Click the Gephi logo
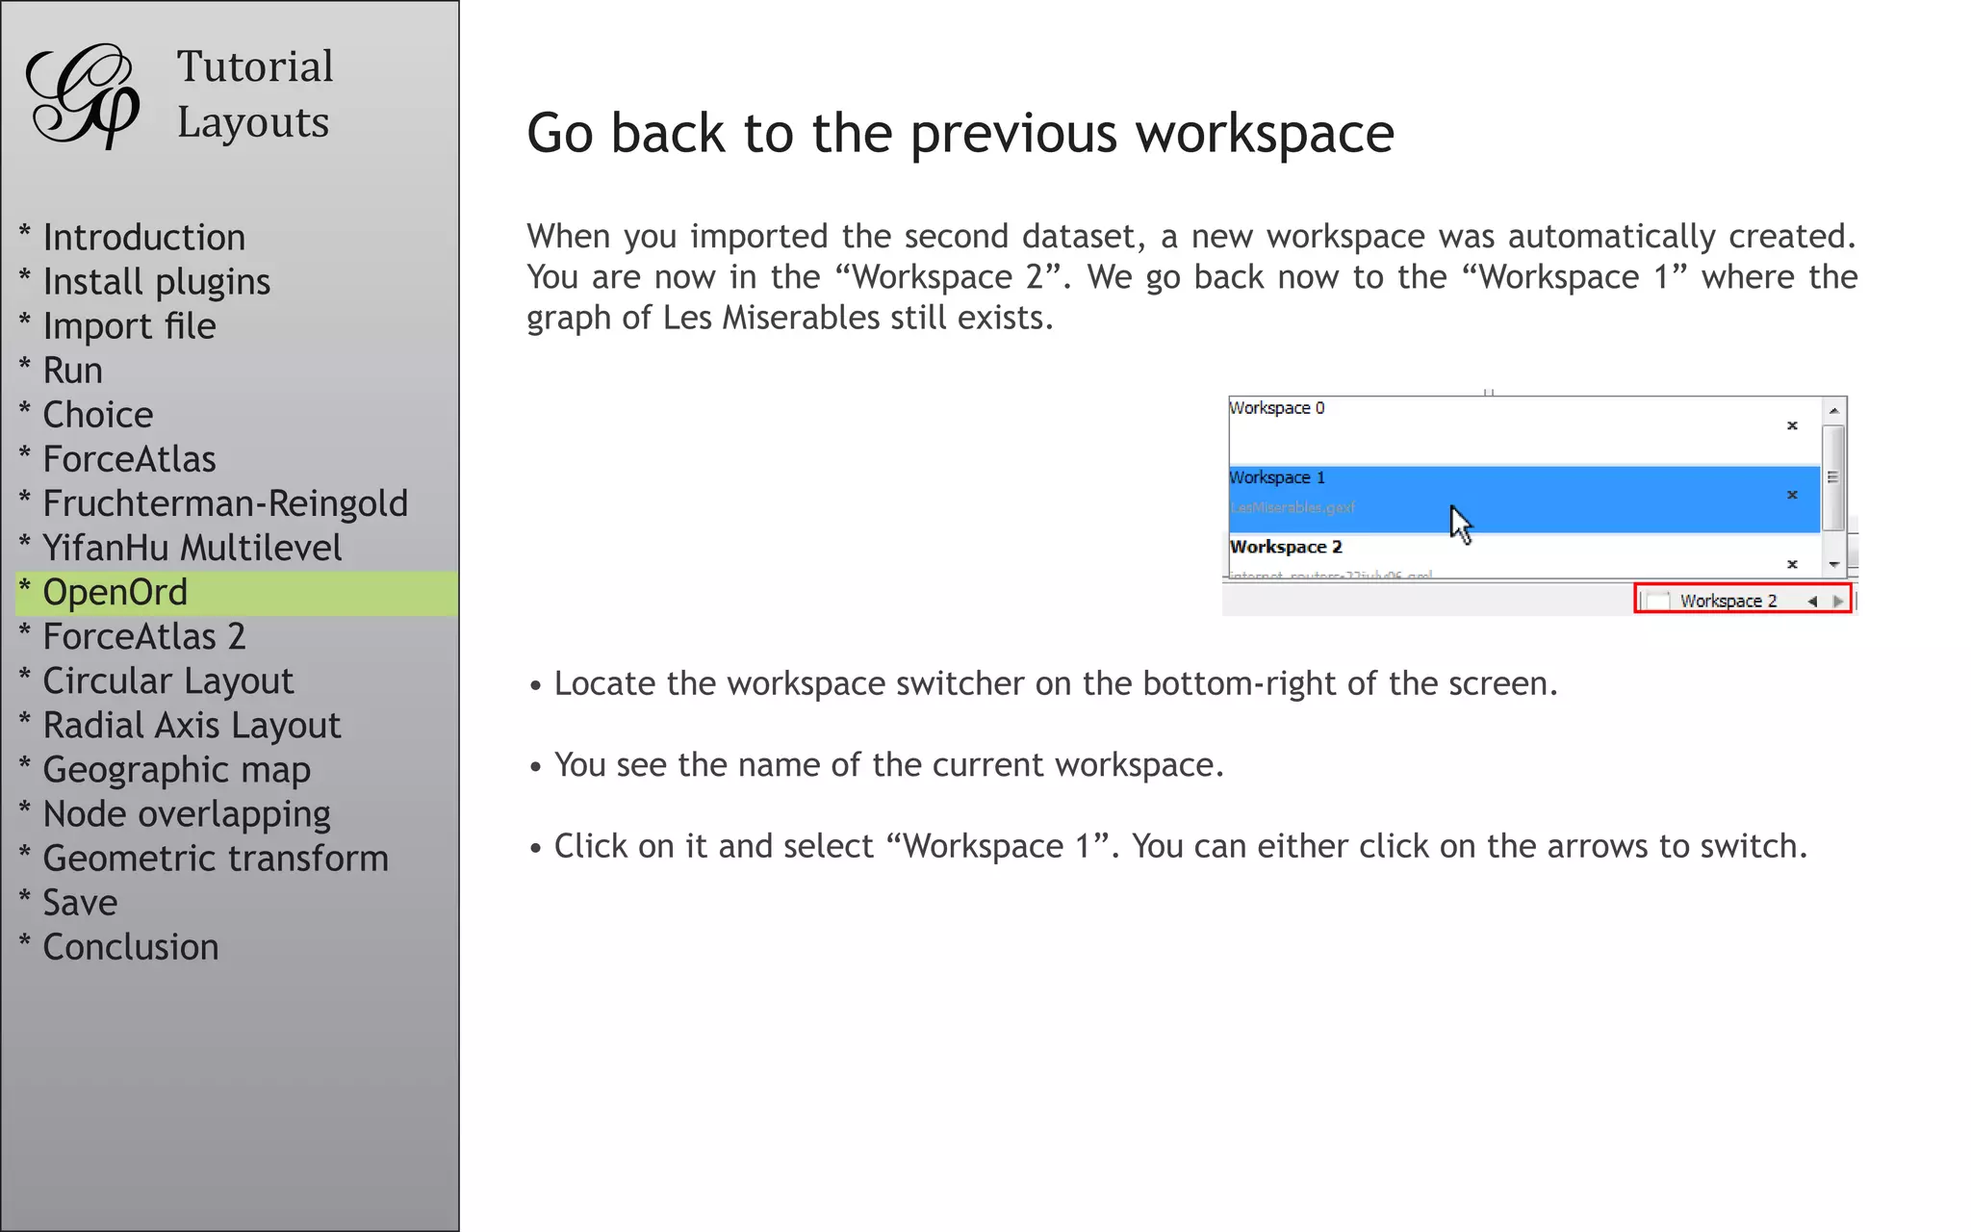This screenshot has width=1971, height=1232. pos(83,96)
